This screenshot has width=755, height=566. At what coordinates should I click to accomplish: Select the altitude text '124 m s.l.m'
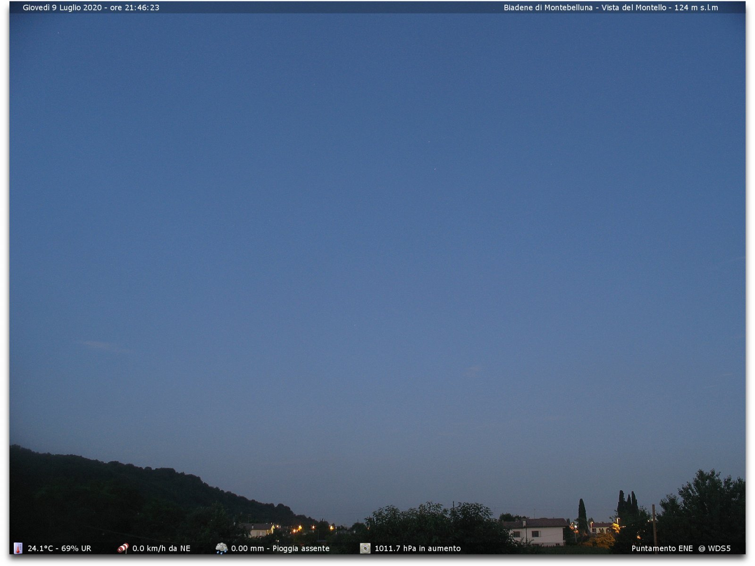[696, 8]
